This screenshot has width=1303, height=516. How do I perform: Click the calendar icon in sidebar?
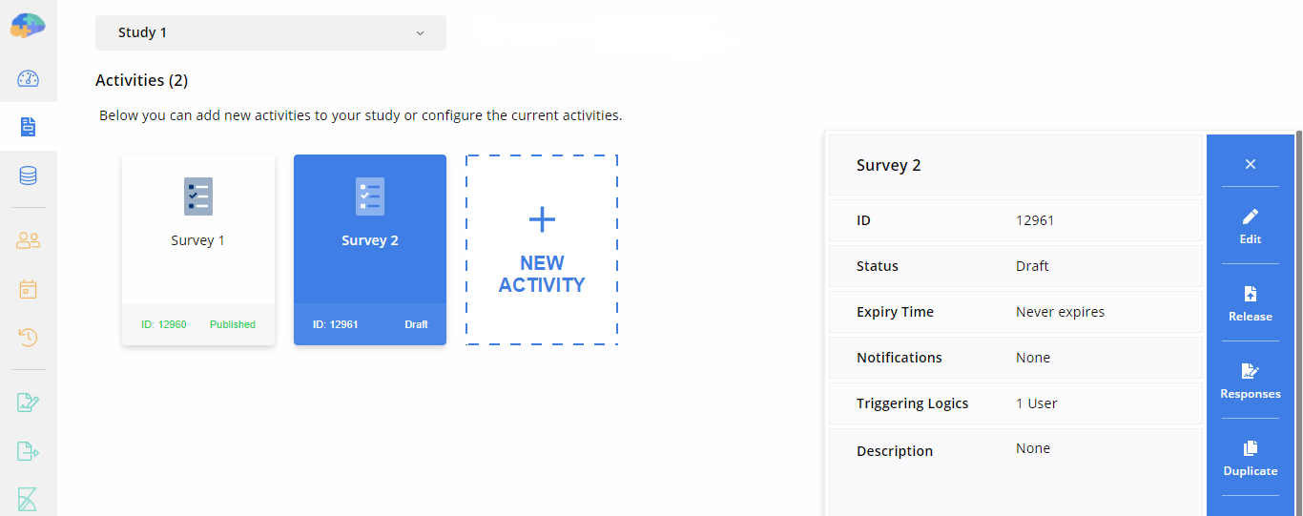[x=28, y=288]
